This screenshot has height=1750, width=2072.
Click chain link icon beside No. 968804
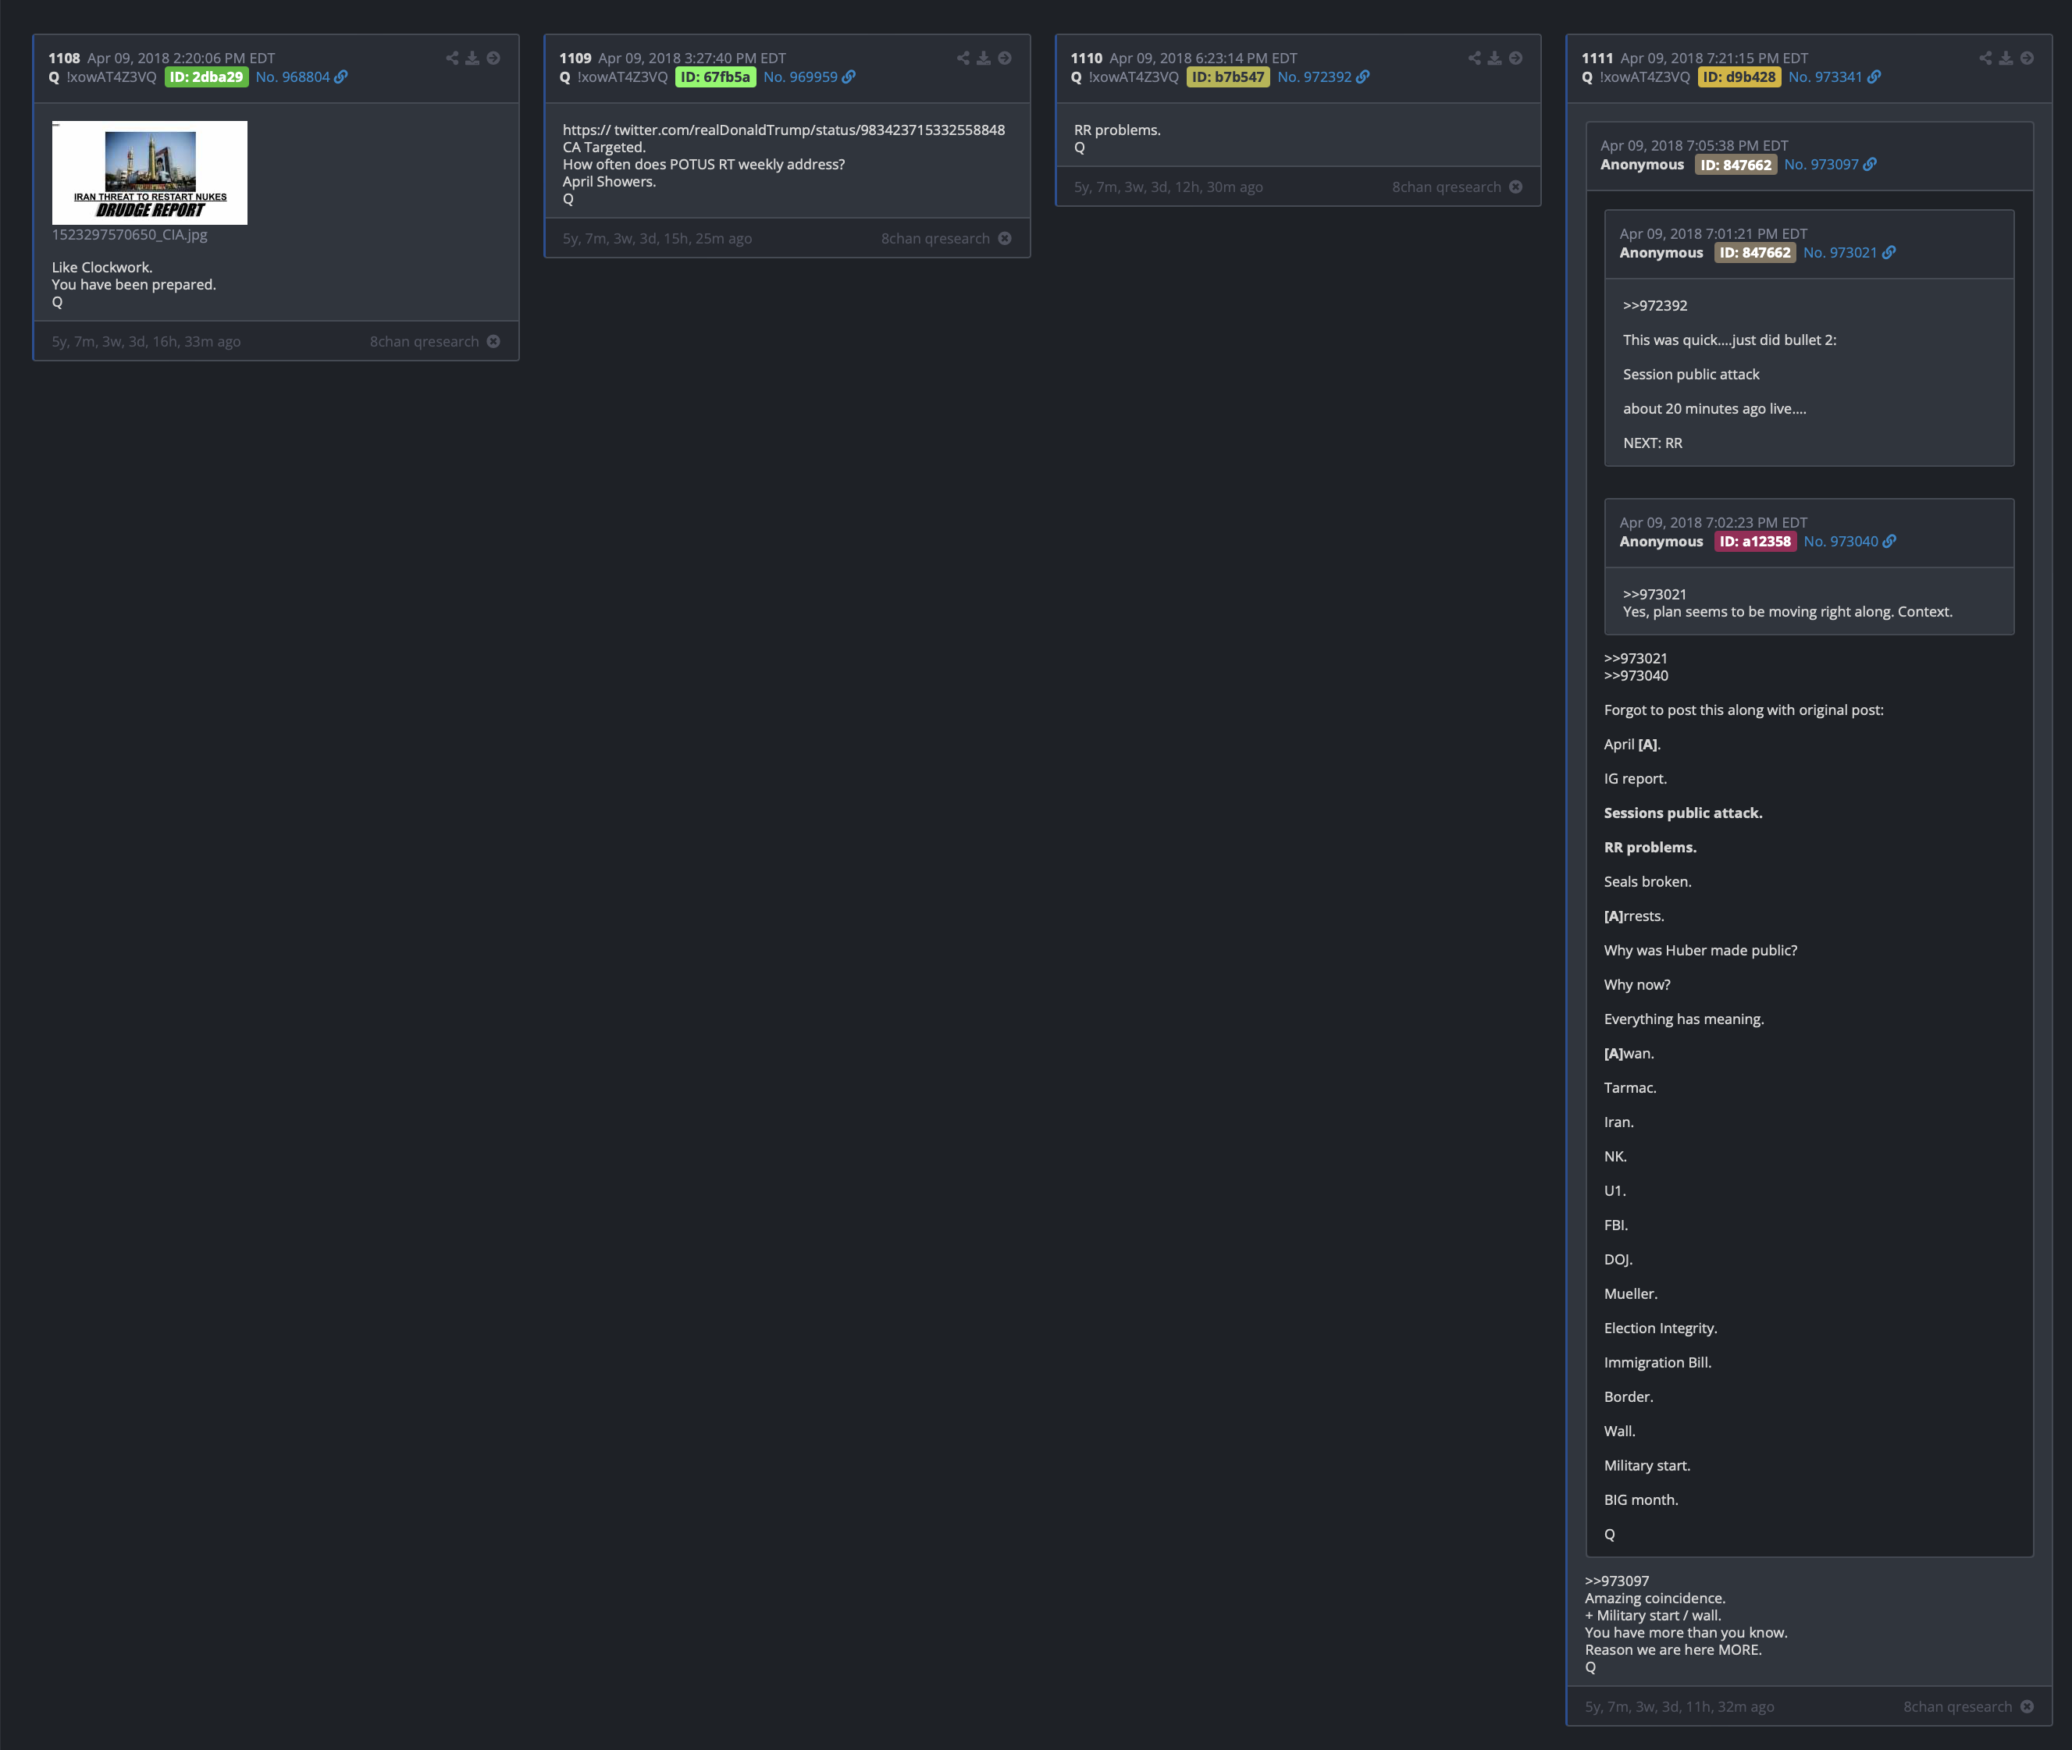(x=340, y=77)
